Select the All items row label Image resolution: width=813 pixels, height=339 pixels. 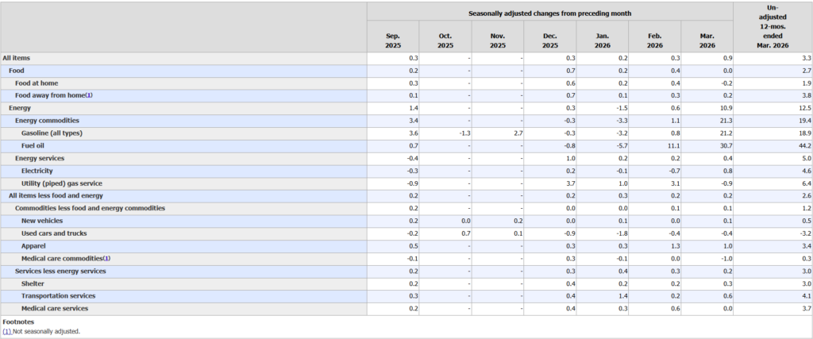[17, 58]
